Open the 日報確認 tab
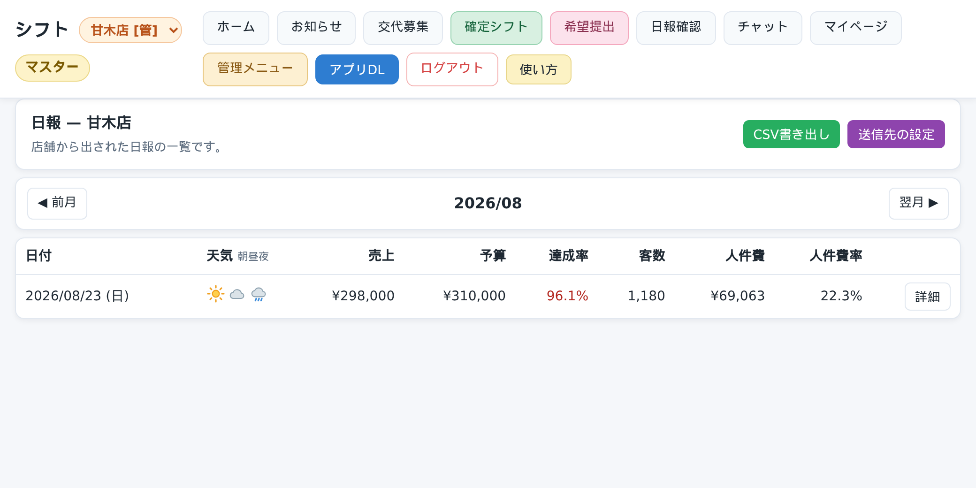This screenshot has height=488, width=976. pos(676,28)
